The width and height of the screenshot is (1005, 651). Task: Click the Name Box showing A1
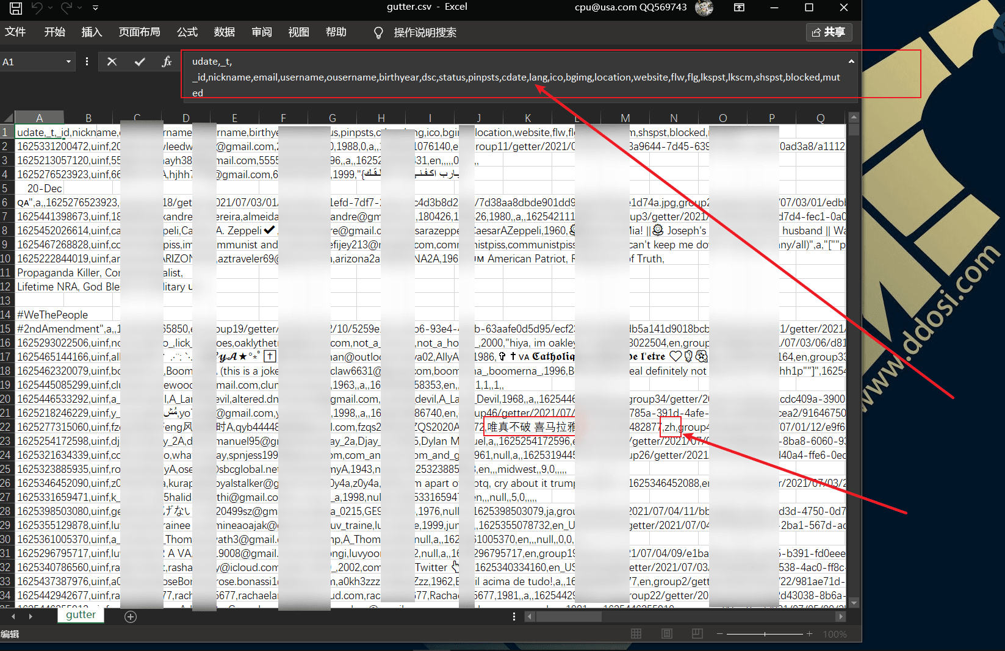(31, 62)
